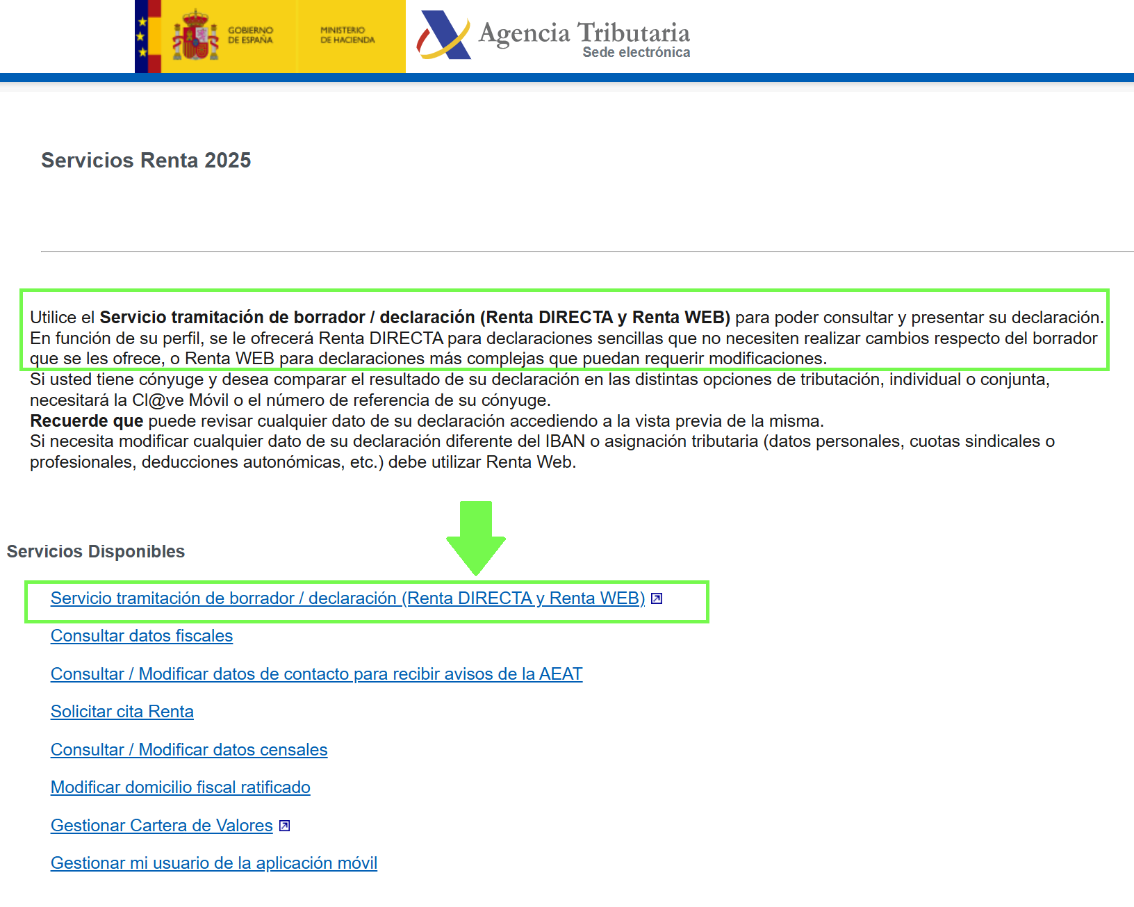The height and width of the screenshot is (907, 1134).
Task: Click the Ministerio de Hacienda logo
Action: point(347,35)
